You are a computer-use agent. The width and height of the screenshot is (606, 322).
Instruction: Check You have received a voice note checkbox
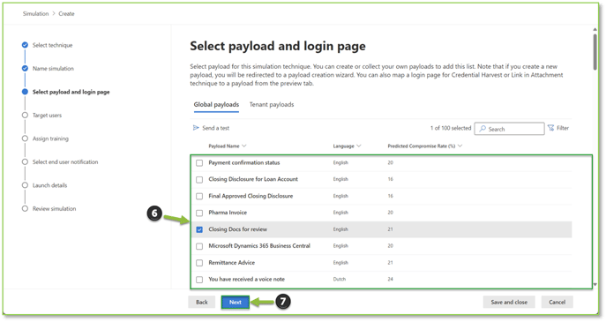tap(199, 280)
